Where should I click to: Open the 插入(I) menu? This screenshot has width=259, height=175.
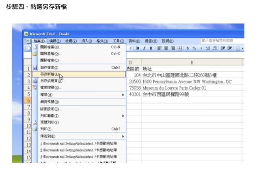click(86, 41)
